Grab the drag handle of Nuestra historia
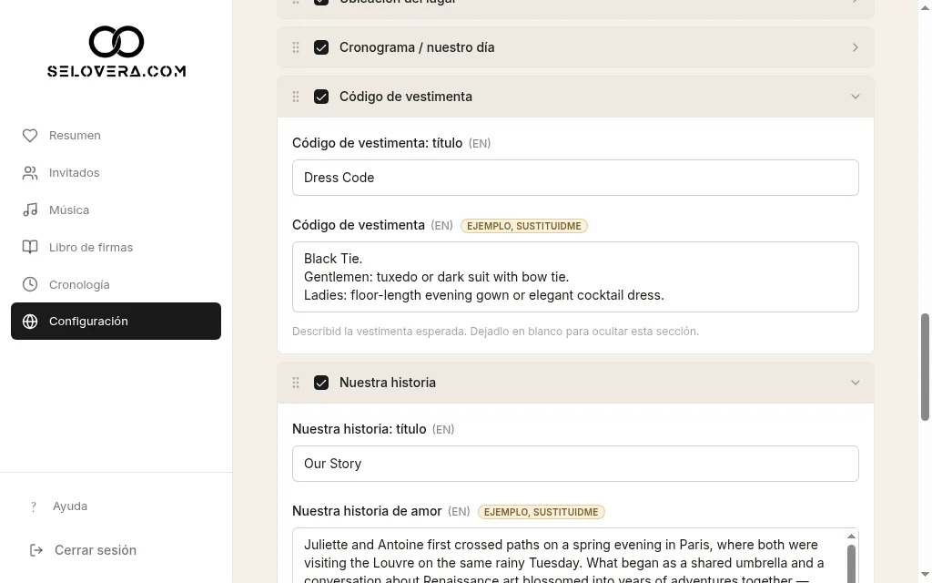 (296, 383)
